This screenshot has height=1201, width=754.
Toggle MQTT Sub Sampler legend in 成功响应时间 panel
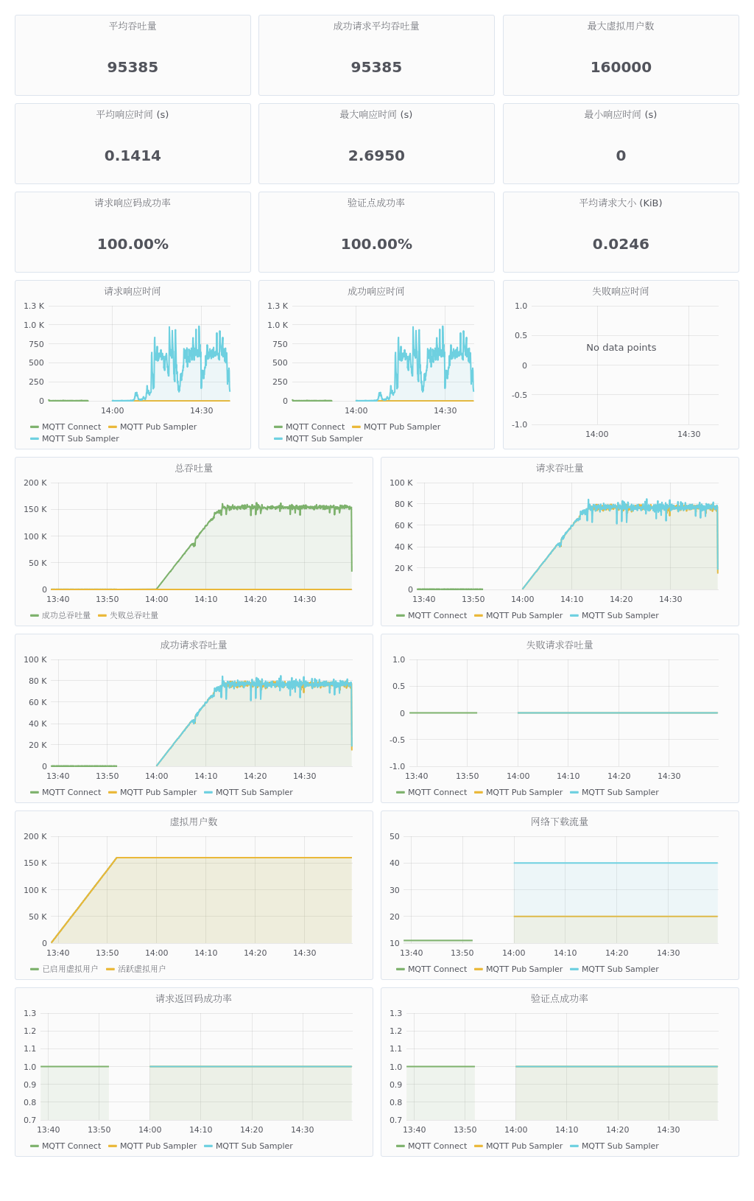coord(324,438)
